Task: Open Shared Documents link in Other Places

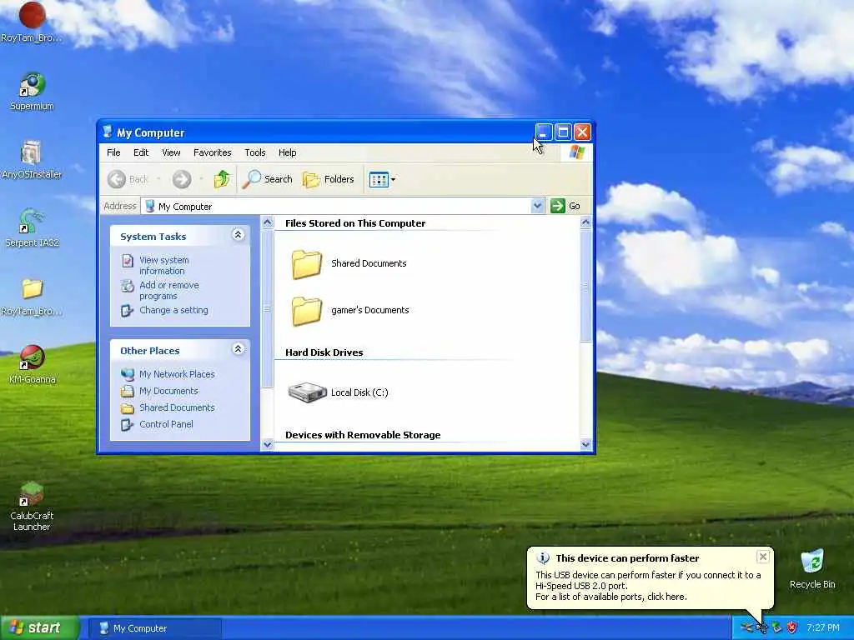Action: pyautogui.click(x=177, y=407)
